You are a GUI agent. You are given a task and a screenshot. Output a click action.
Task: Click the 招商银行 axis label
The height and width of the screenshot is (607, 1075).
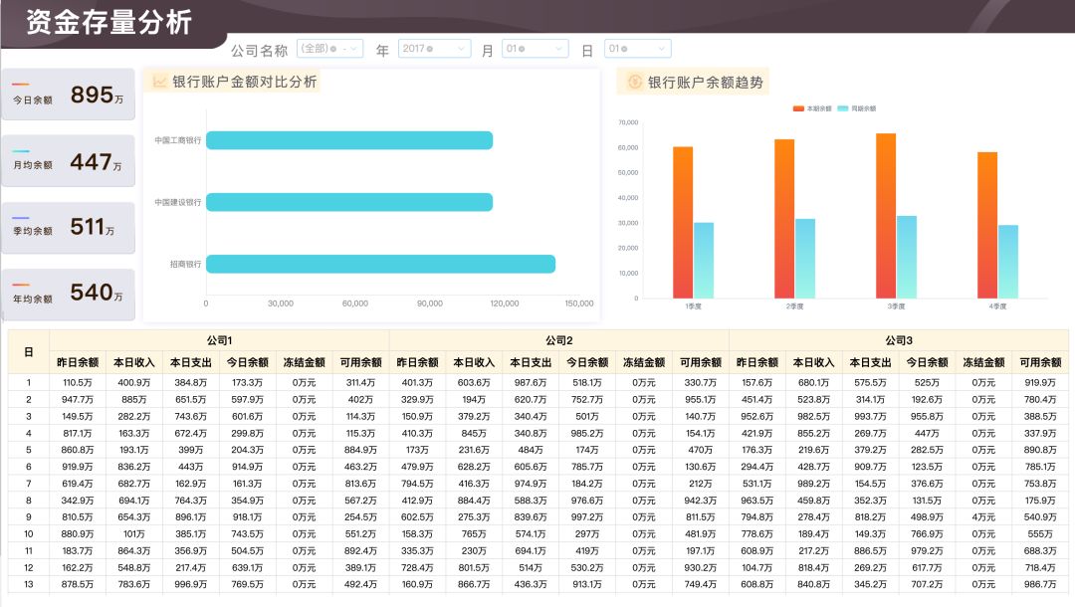tap(186, 264)
